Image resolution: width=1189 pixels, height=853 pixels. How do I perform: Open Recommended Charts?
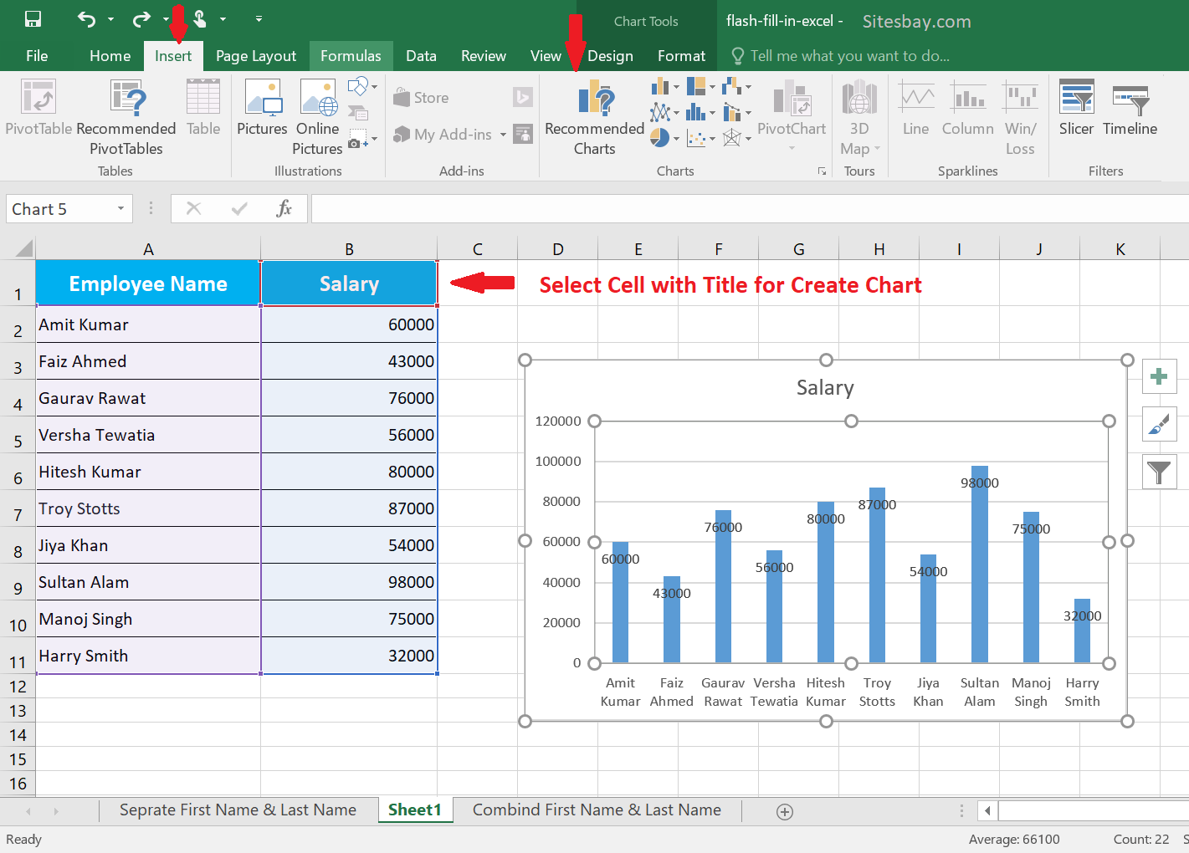pos(594,118)
